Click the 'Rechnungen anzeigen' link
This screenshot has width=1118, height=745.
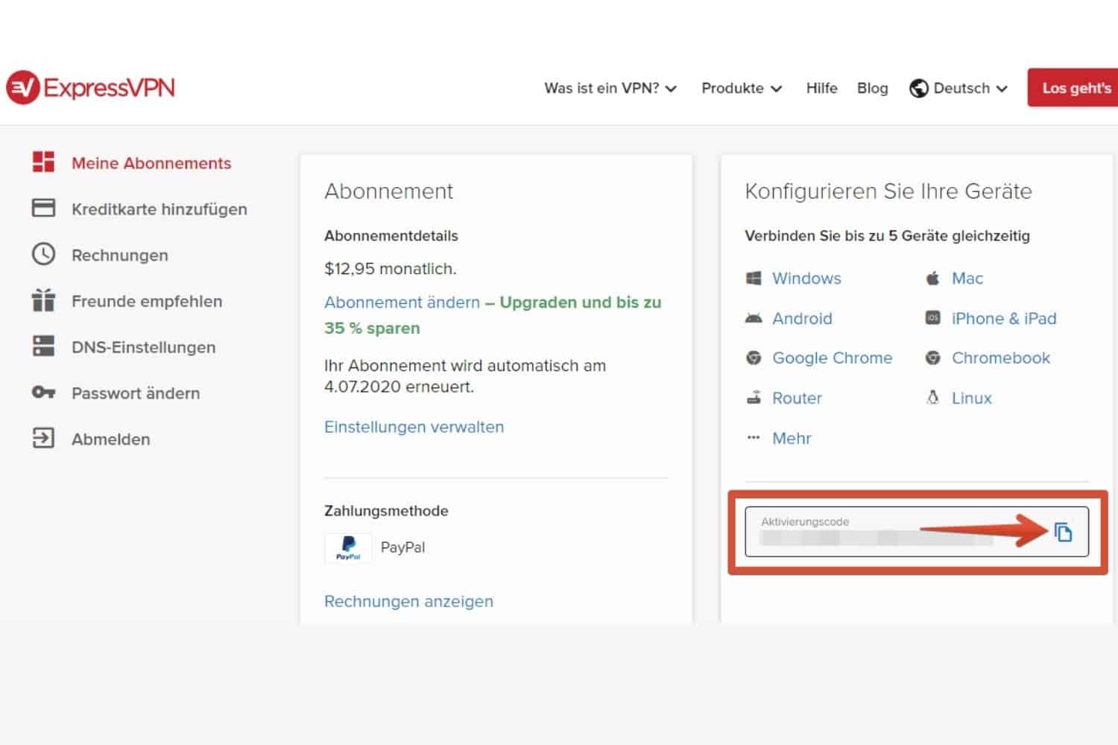pyautogui.click(x=408, y=601)
